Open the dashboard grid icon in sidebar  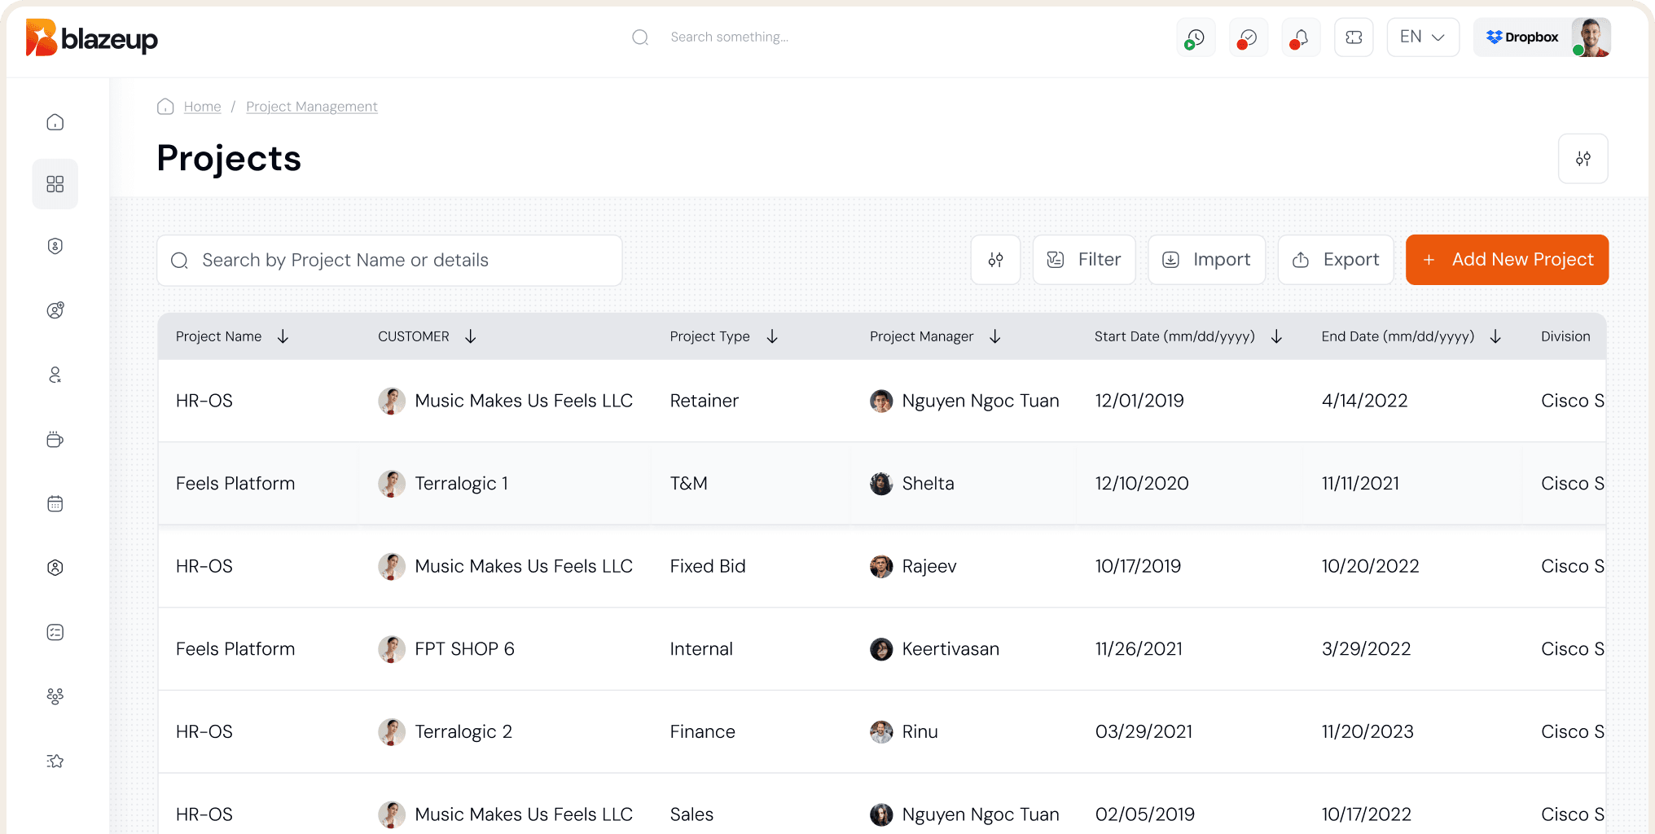[55, 184]
